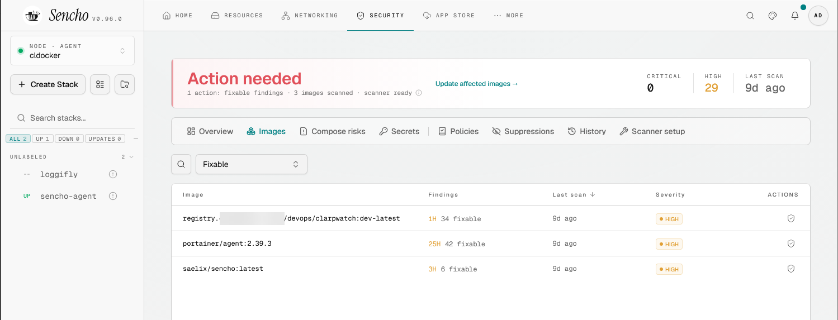Collapse the Unlabeled stacks group
The height and width of the screenshot is (320, 838).
(72, 157)
